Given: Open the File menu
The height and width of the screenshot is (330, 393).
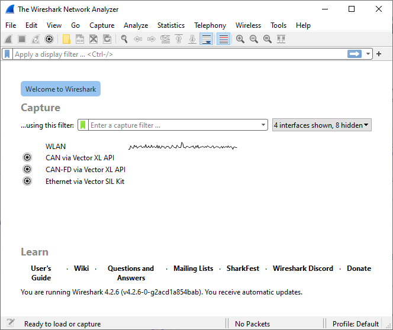Looking at the screenshot, I should pyautogui.click(x=11, y=25).
